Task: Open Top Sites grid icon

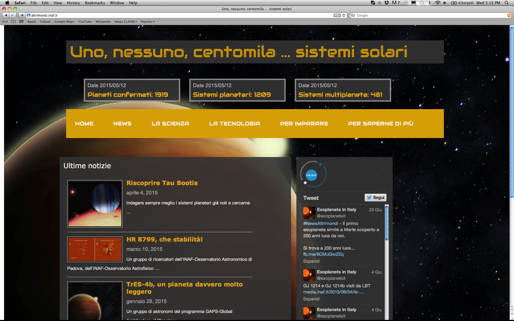Action: (21, 22)
